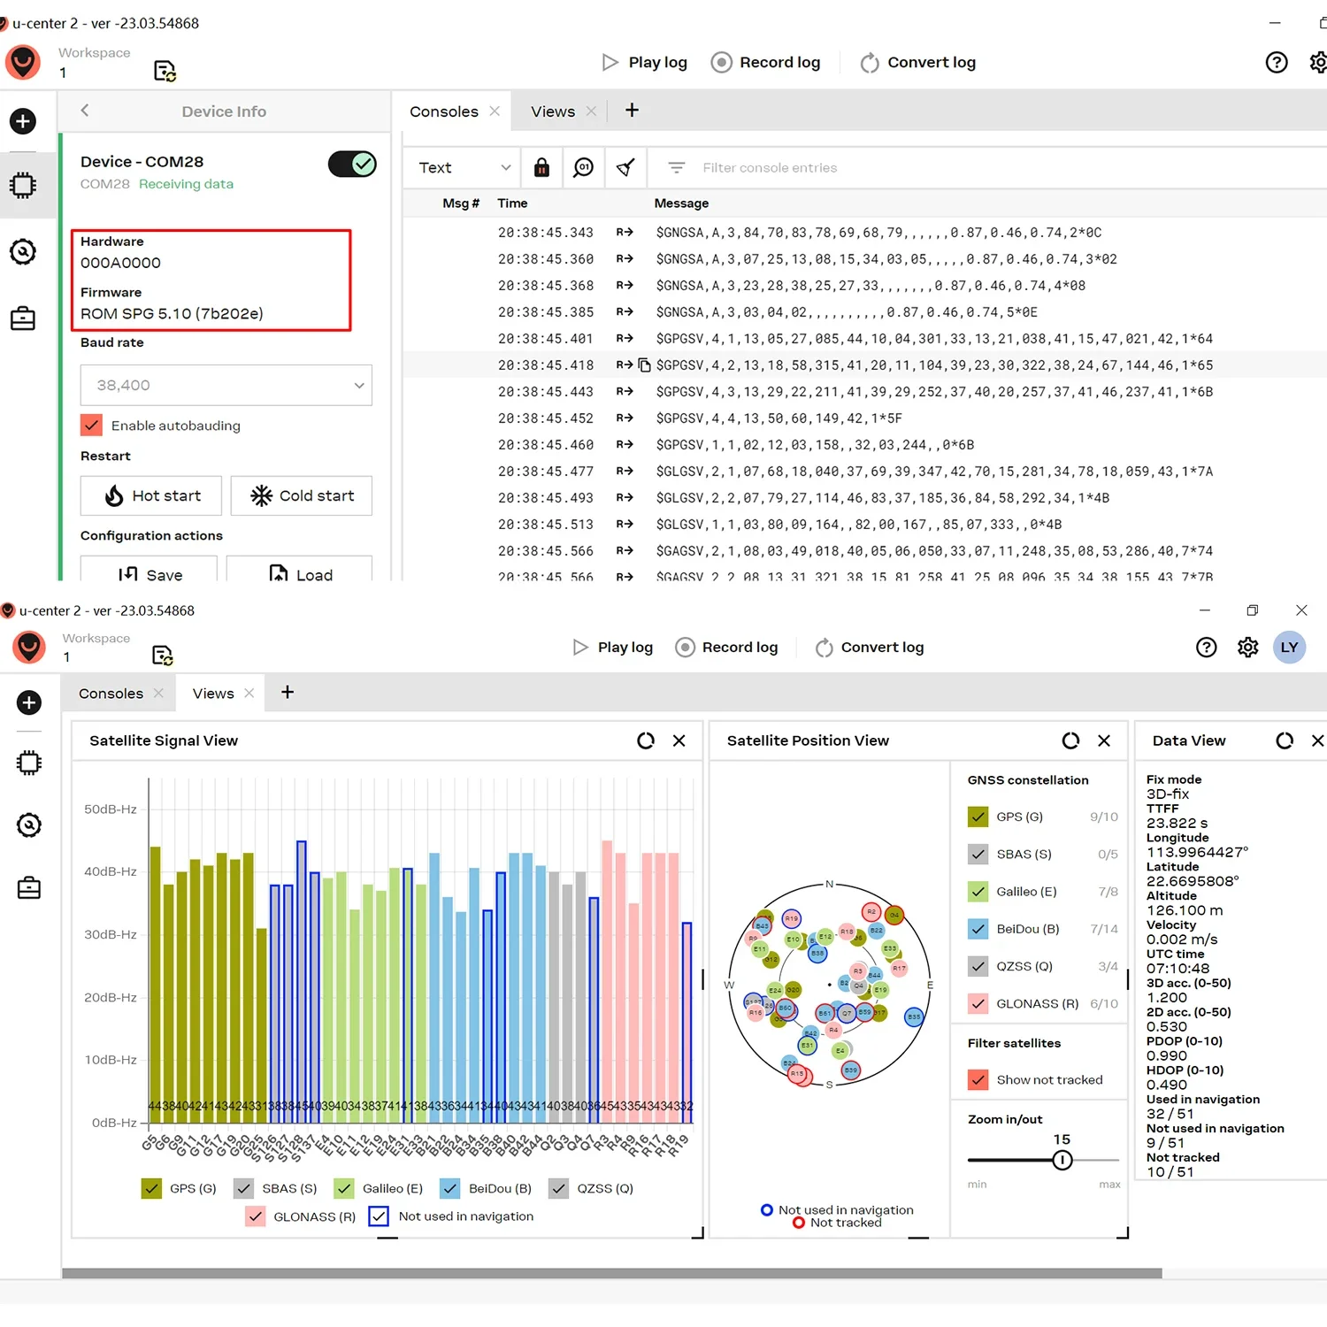
Task: Click the Devices chip icon in upper sidebar
Action: pos(23,185)
